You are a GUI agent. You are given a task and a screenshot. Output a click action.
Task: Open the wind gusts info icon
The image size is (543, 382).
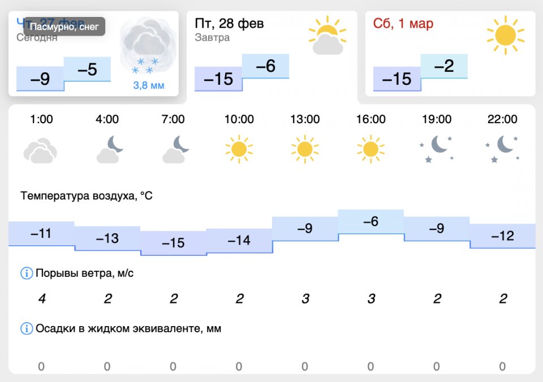tap(27, 274)
